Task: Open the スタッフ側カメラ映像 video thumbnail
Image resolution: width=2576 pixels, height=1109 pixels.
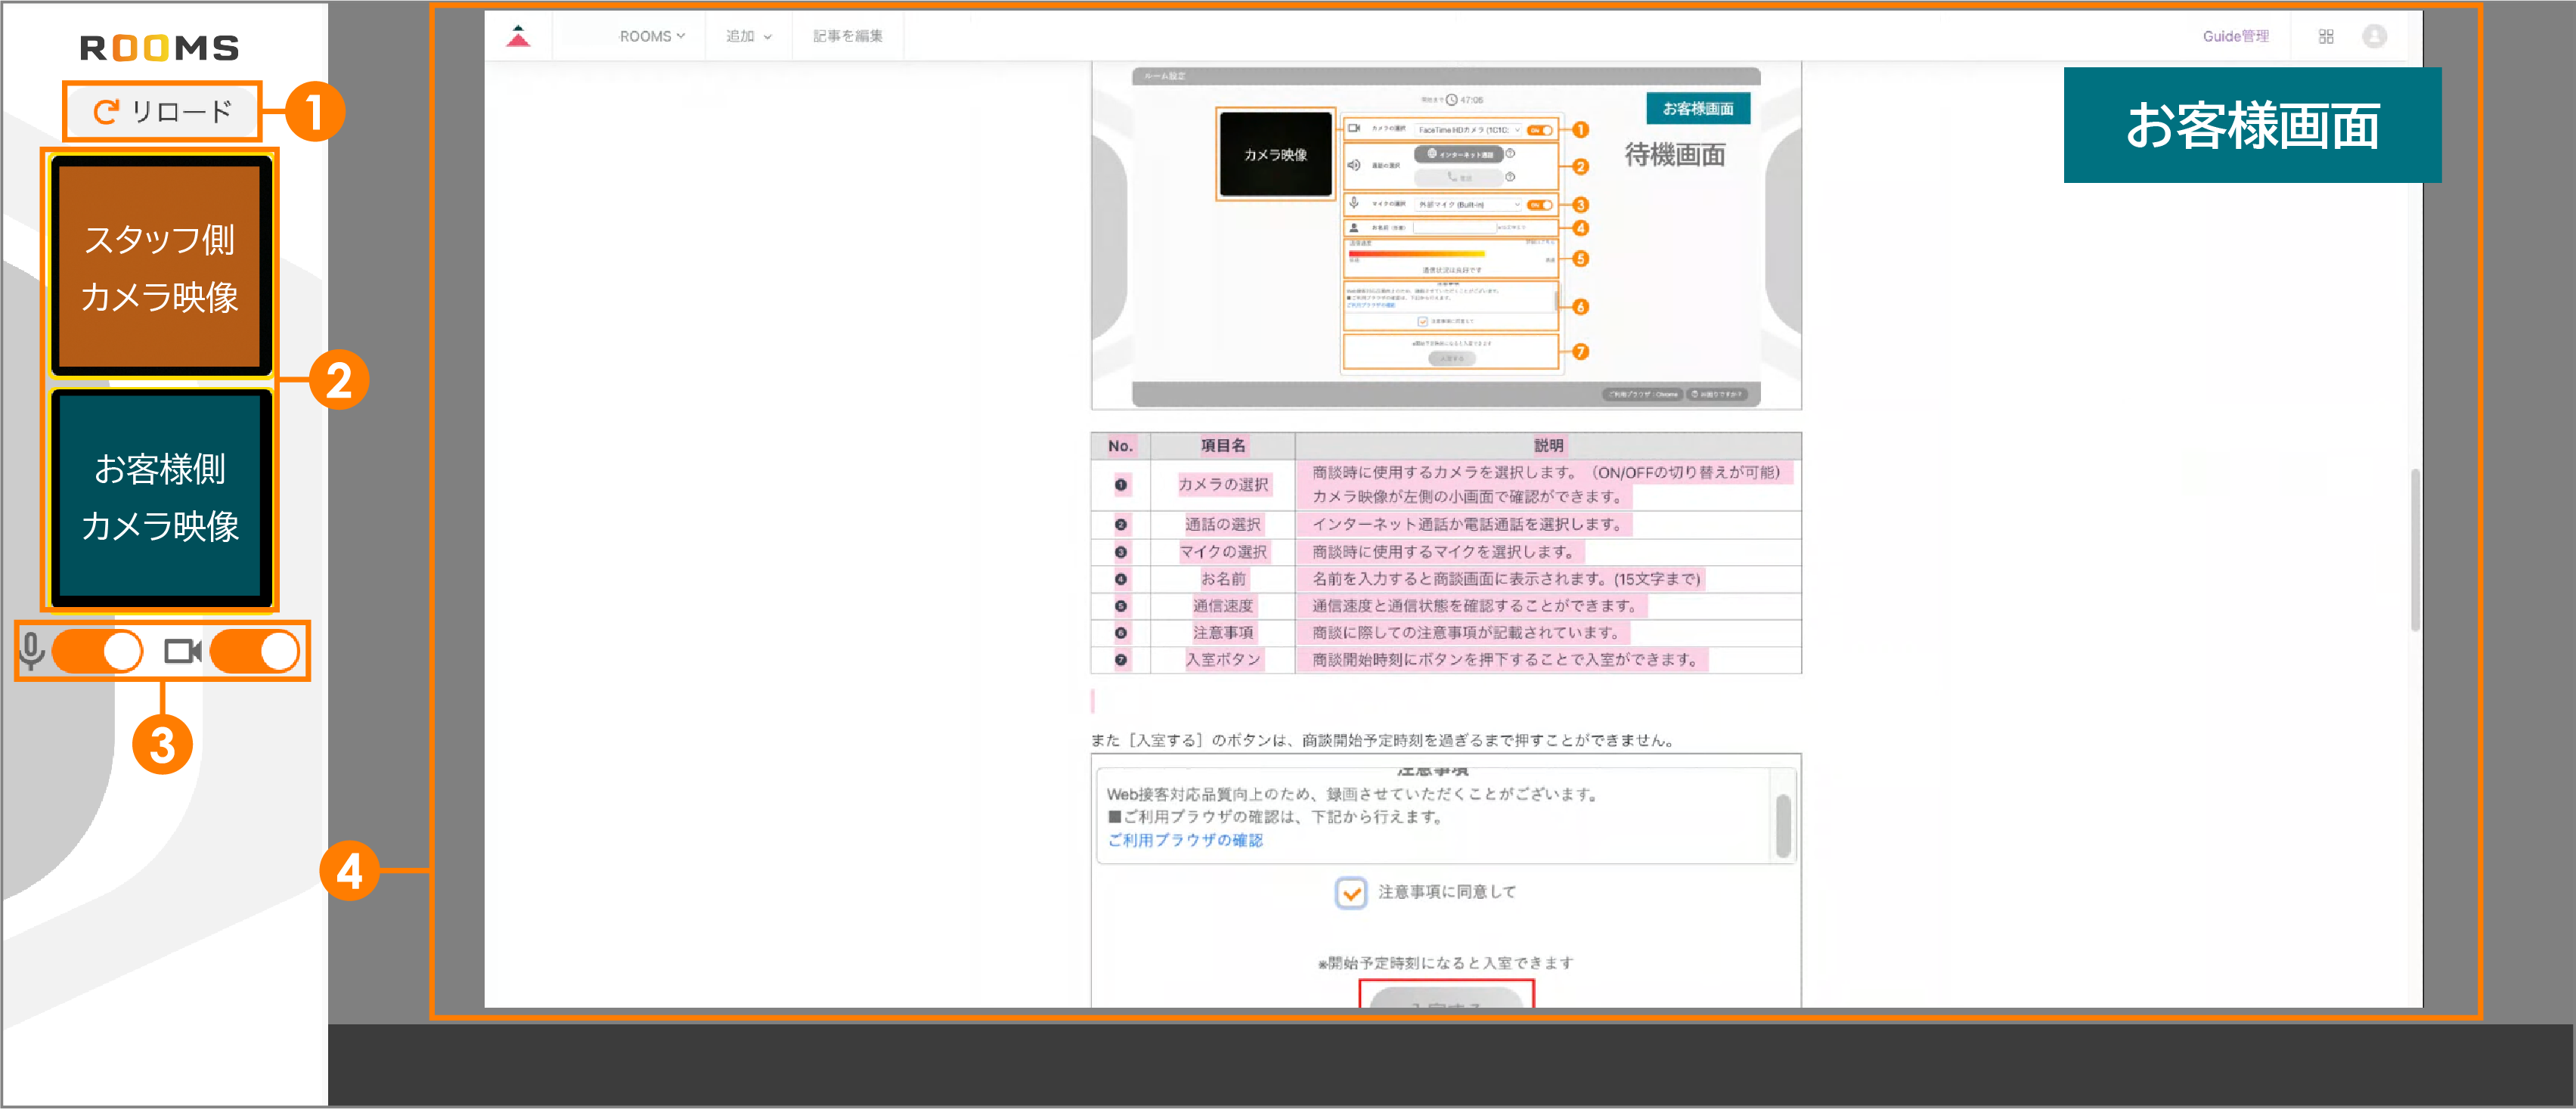Action: (x=161, y=266)
